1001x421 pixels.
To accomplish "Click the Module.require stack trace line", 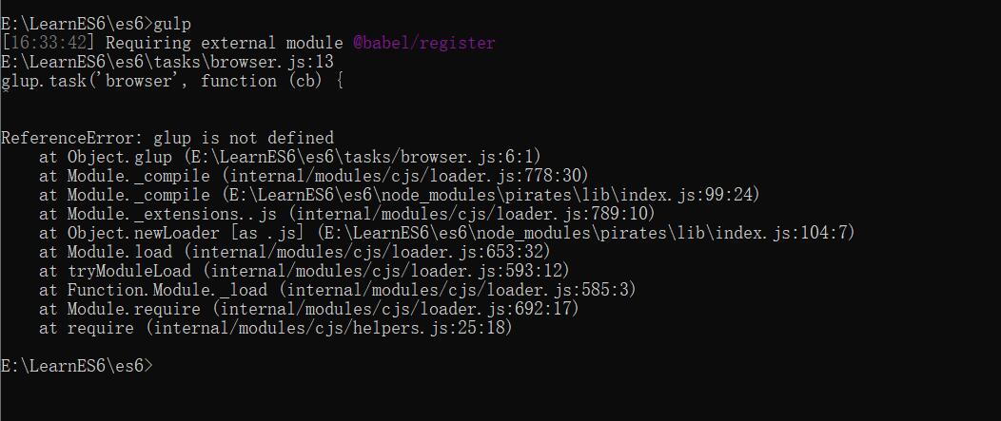I will (x=308, y=310).
